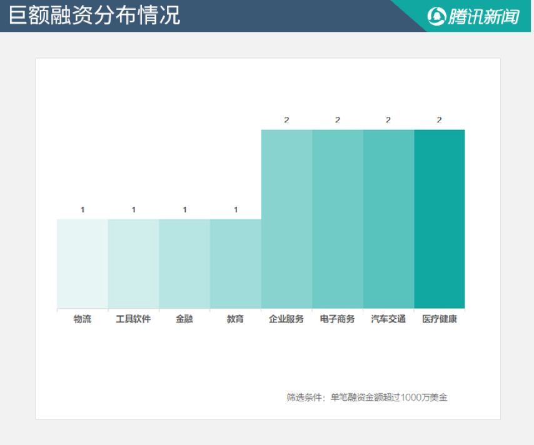Click the 教育 axis label
The image size is (534, 445).
pyautogui.click(x=235, y=319)
